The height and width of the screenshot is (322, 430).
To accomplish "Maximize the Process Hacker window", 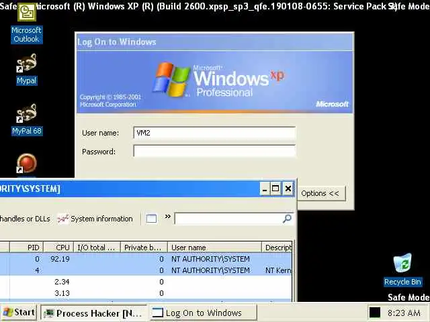I will [x=275, y=189].
